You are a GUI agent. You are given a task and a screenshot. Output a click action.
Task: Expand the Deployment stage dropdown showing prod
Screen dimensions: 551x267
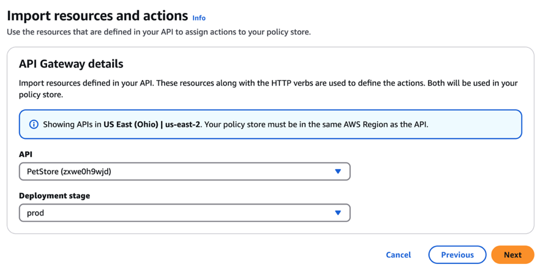tap(184, 212)
